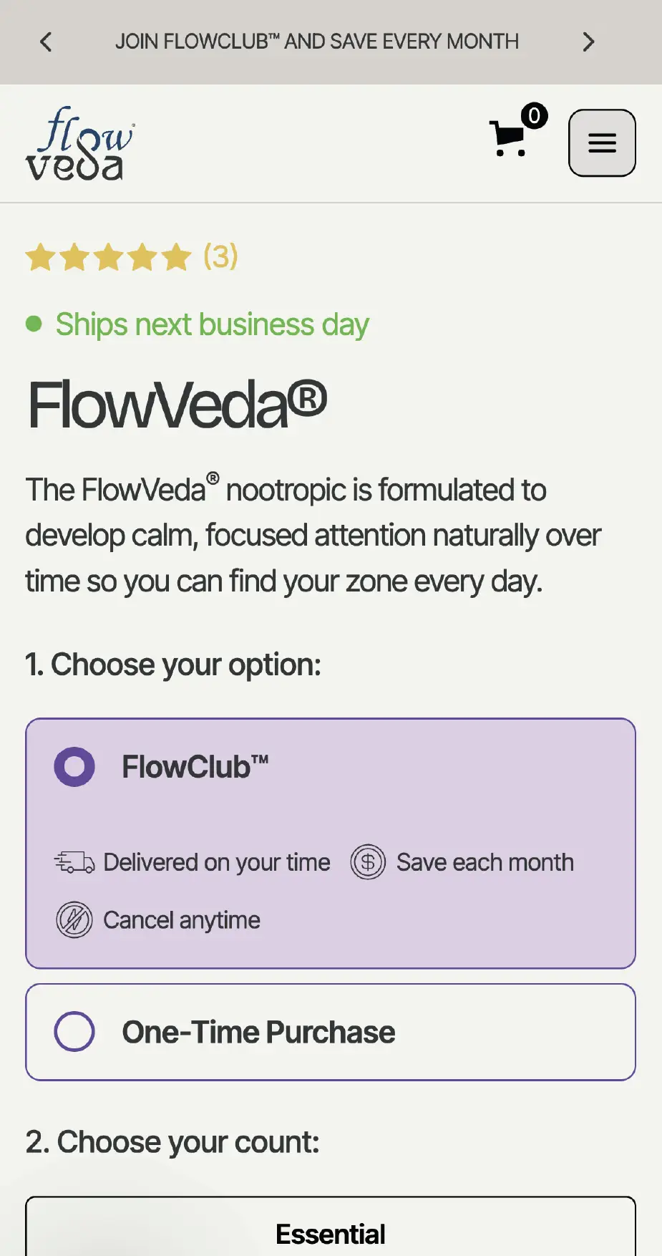Image resolution: width=662 pixels, height=1256 pixels.
Task: Click the cart item count badge
Action: tap(534, 117)
